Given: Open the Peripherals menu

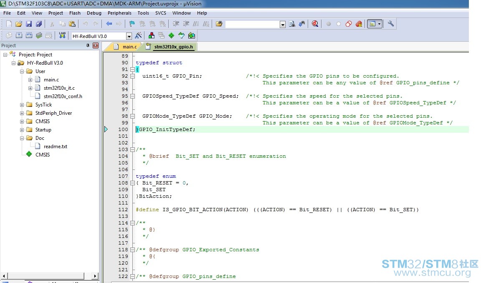Looking at the screenshot, I should (x=119, y=13).
